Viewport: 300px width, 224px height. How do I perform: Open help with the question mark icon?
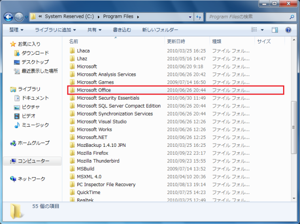coord(288,30)
